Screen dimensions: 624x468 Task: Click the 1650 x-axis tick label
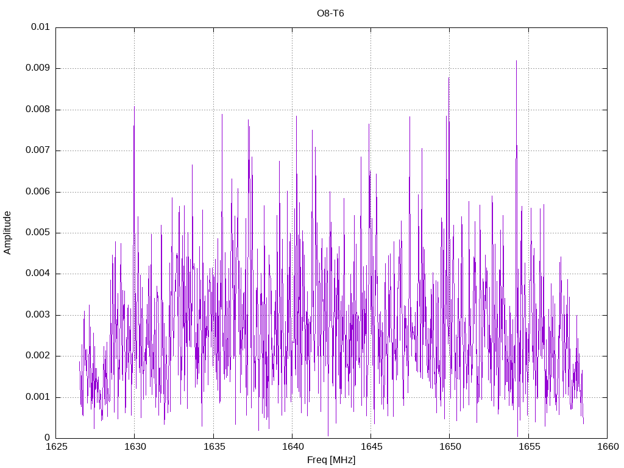point(450,447)
